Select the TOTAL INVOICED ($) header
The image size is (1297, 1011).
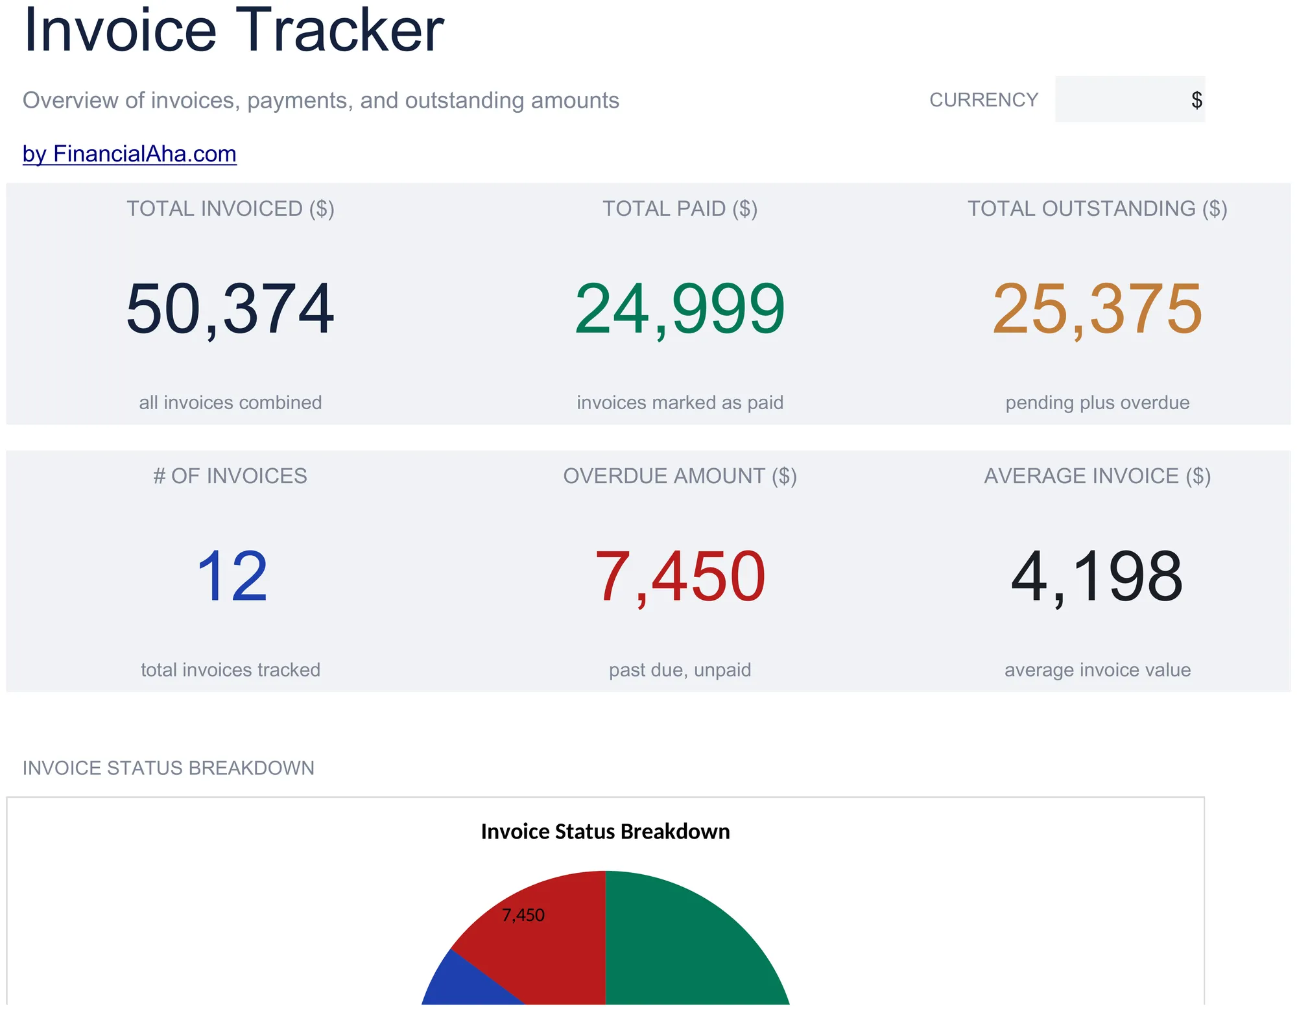[x=230, y=209]
